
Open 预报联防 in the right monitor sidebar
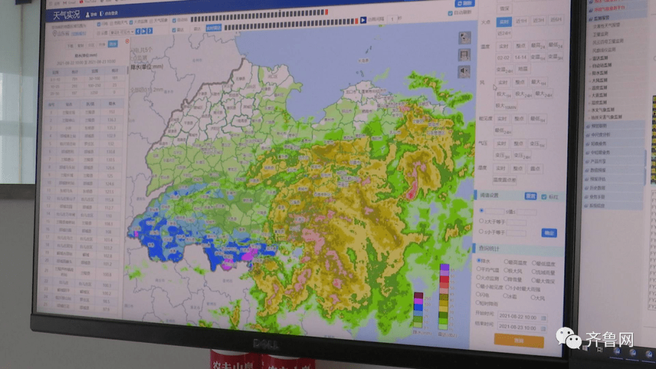click(x=614, y=126)
